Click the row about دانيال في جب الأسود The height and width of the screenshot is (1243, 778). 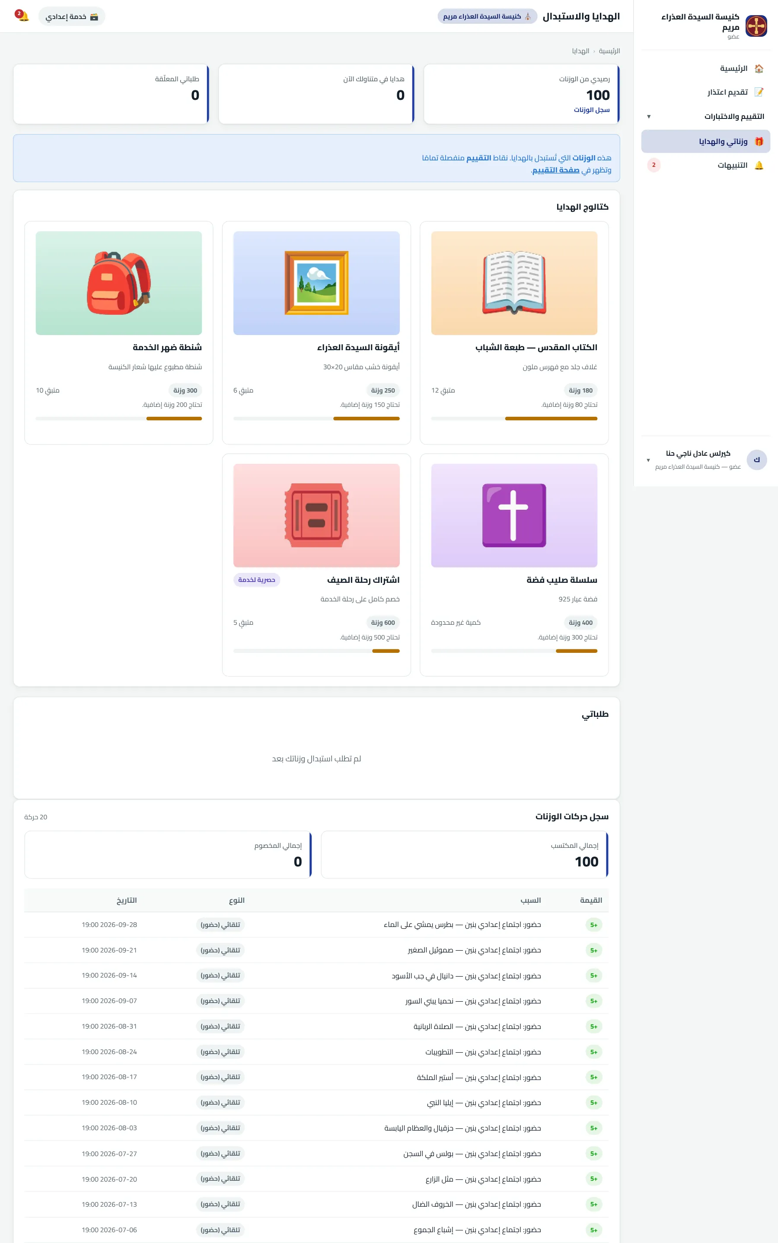point(316,975)
